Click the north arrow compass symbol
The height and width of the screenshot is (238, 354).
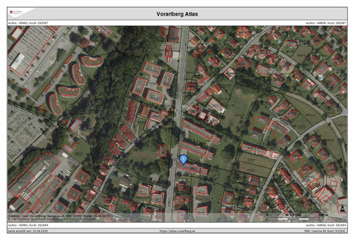pyautogui.click(x=343, y=209)
